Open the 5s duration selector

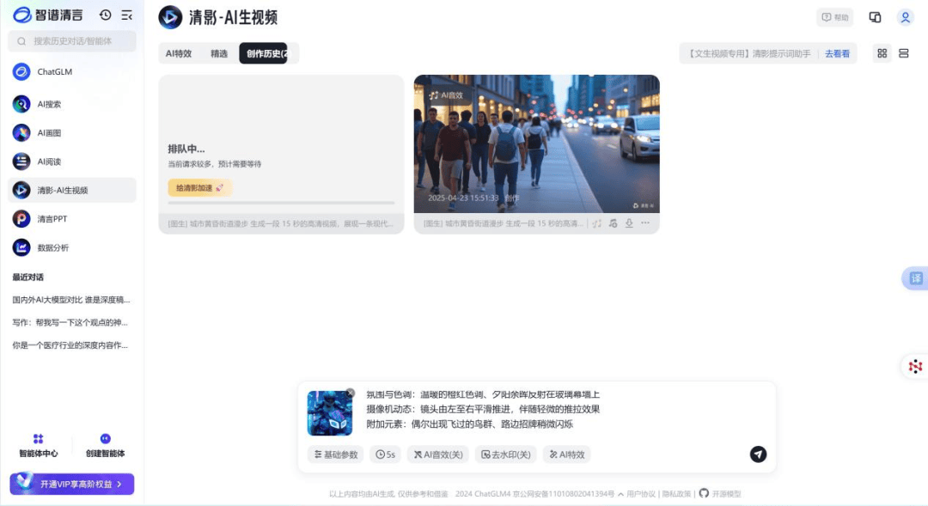click(x=385, y=454)
